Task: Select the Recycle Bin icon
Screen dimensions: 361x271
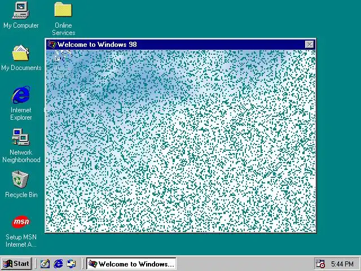Action: pyautogui.click(x=20, y=180)
